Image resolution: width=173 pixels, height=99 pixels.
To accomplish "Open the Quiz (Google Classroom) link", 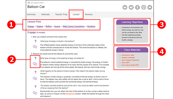I will pos(131,60).
